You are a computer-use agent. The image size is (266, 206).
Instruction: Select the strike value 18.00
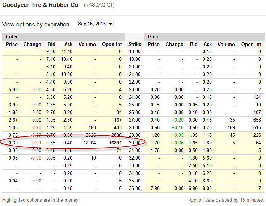(135, 51)
